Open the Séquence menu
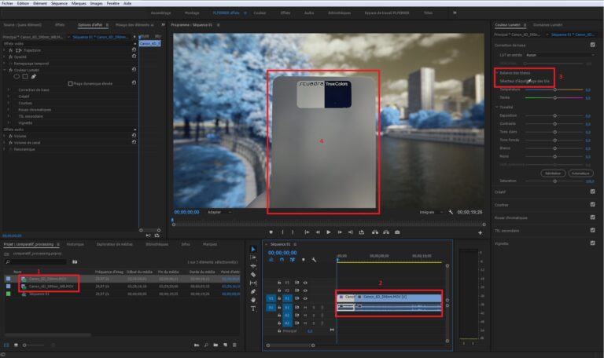The width and height of the screenshot is (604, 358). (59, 3)
